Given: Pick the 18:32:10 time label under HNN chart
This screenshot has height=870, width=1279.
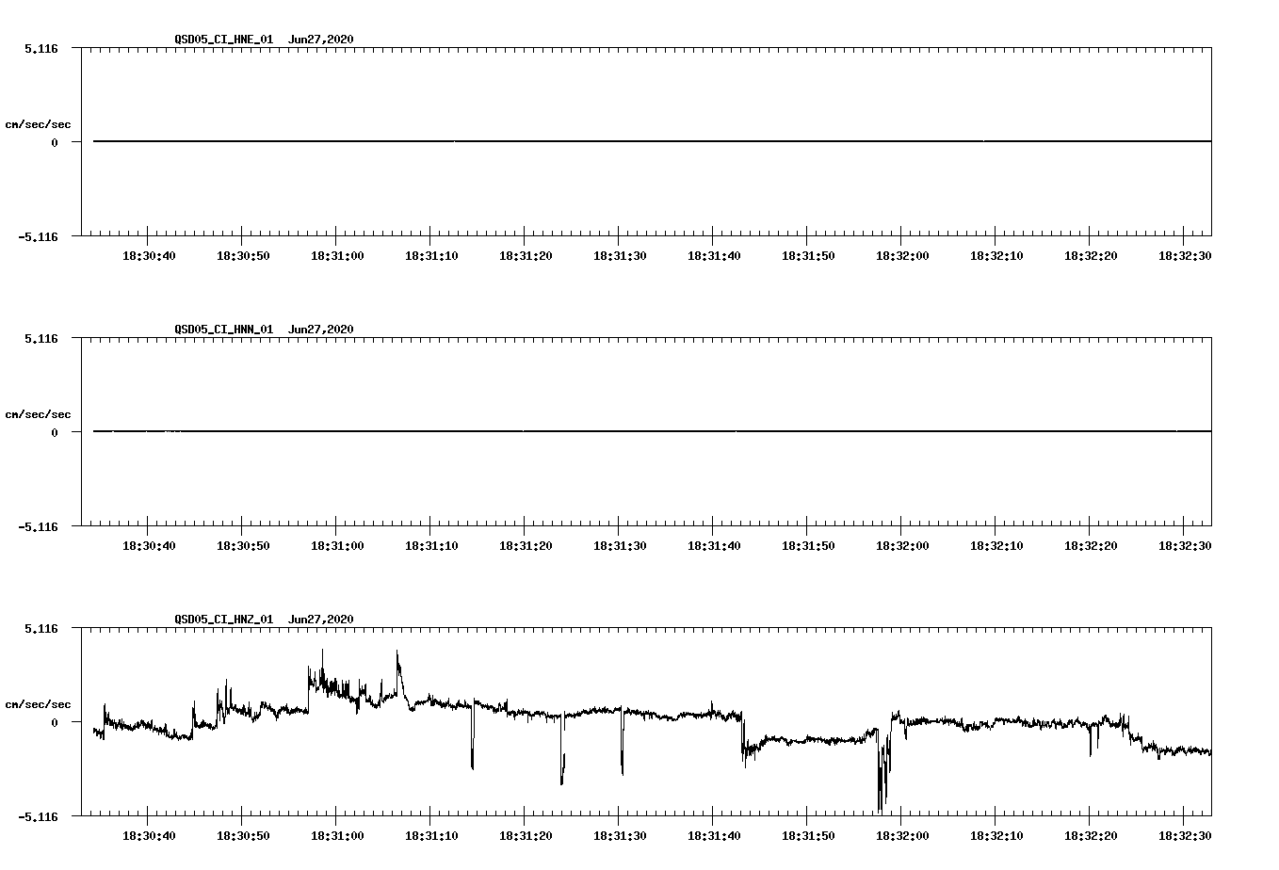Looking at the screenshot, I should click(996, 546).
